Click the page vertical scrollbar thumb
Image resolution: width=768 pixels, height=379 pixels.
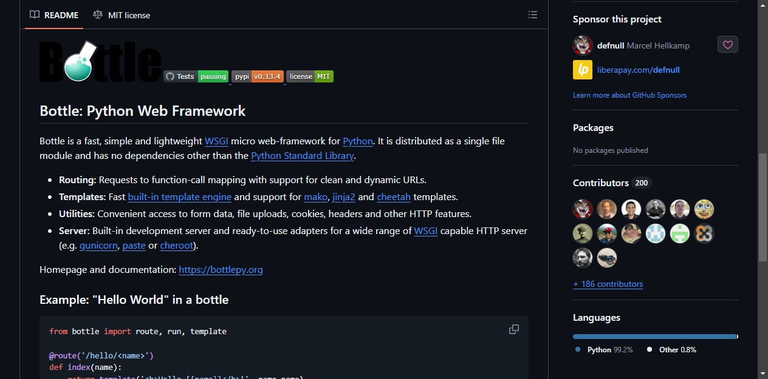click(x=763, y=207)
